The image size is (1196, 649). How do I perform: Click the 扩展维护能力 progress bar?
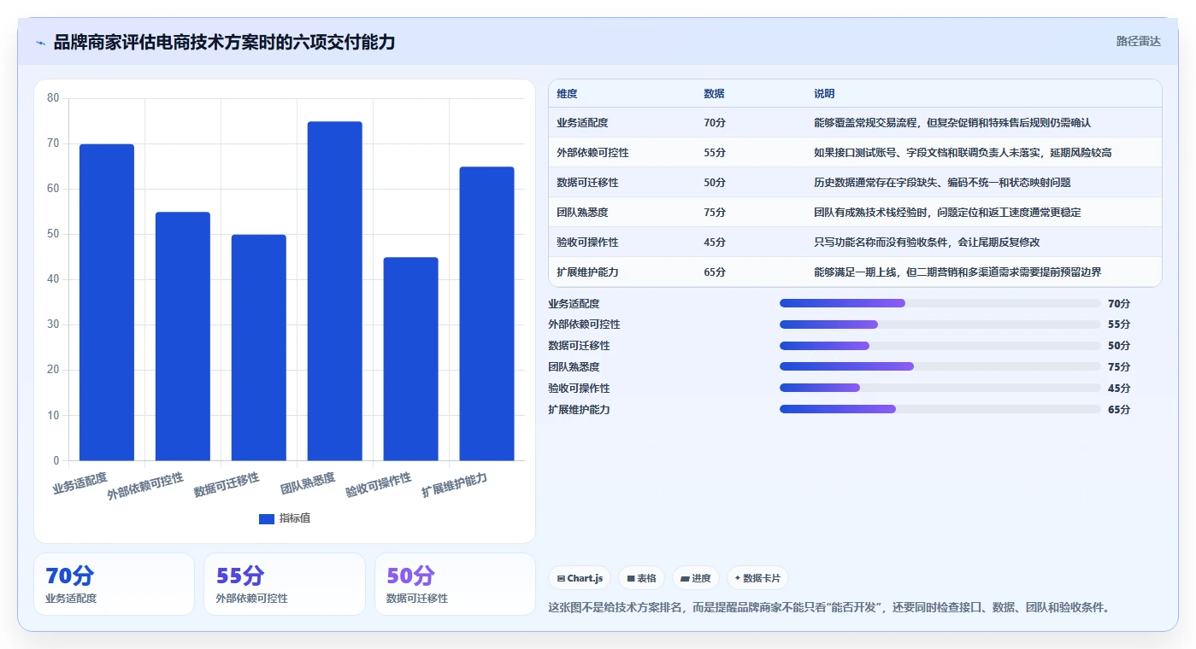point(940,409)
